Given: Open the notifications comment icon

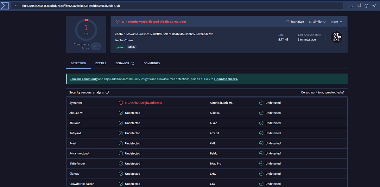Looking at the screenshot, I should (359, 6).
